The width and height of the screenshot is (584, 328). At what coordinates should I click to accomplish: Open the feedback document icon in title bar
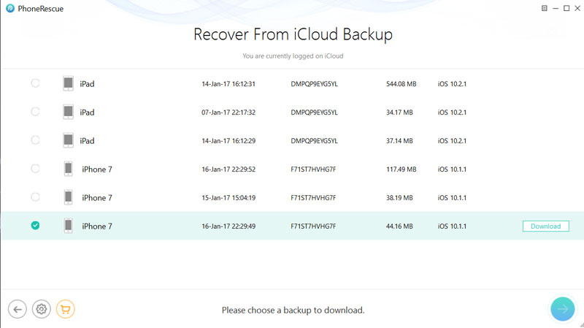(544, 8)
